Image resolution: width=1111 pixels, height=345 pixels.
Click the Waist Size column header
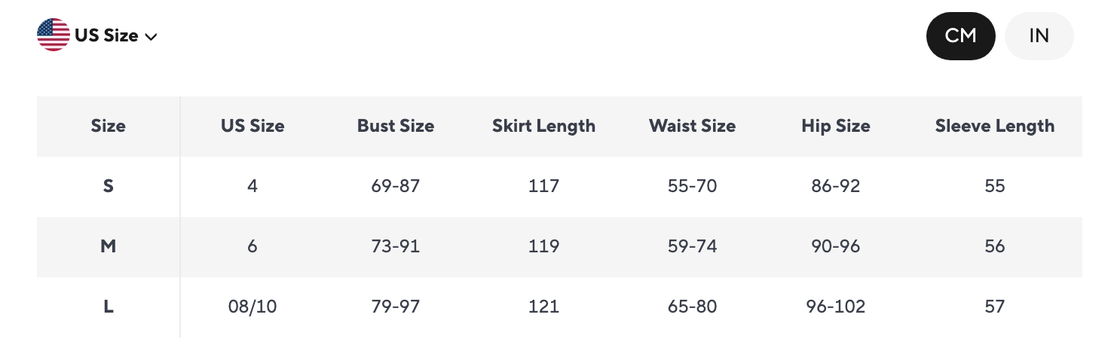[x=692, y=126]
